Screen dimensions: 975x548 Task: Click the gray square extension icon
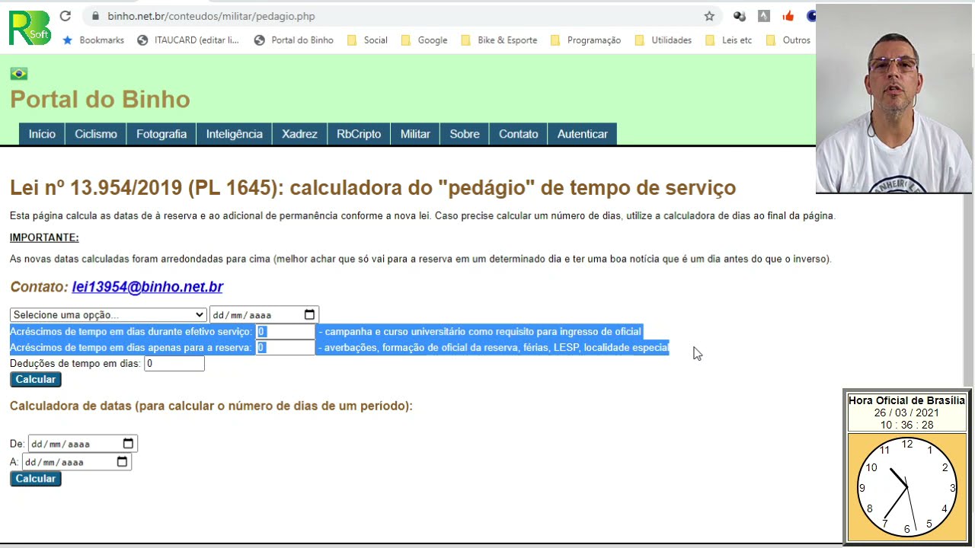pos(763,16)
